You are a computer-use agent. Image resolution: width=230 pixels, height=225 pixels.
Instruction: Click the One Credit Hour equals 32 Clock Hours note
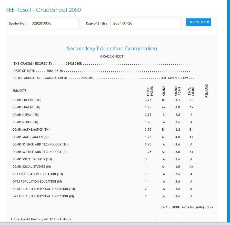(x=41, y=219)
